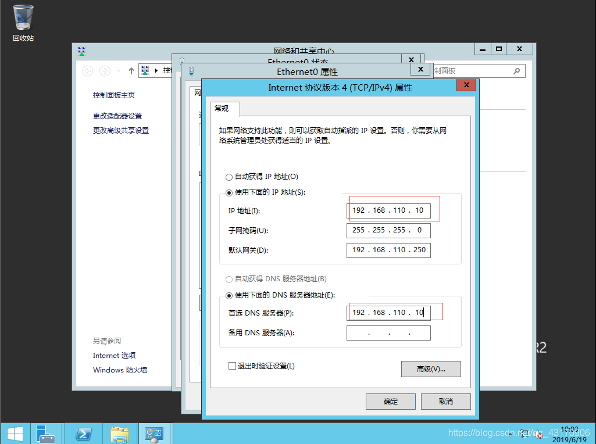Image resolution: width=596 pixels, height=444 pixels.
Task: Click the network icon in system tray
Action: point(524,434)
